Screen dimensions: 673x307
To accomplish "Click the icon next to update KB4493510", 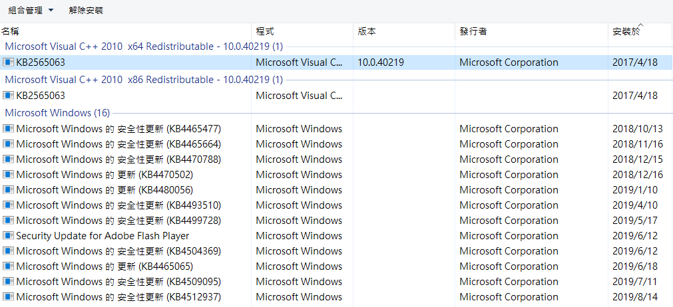I will click(8, 205).
